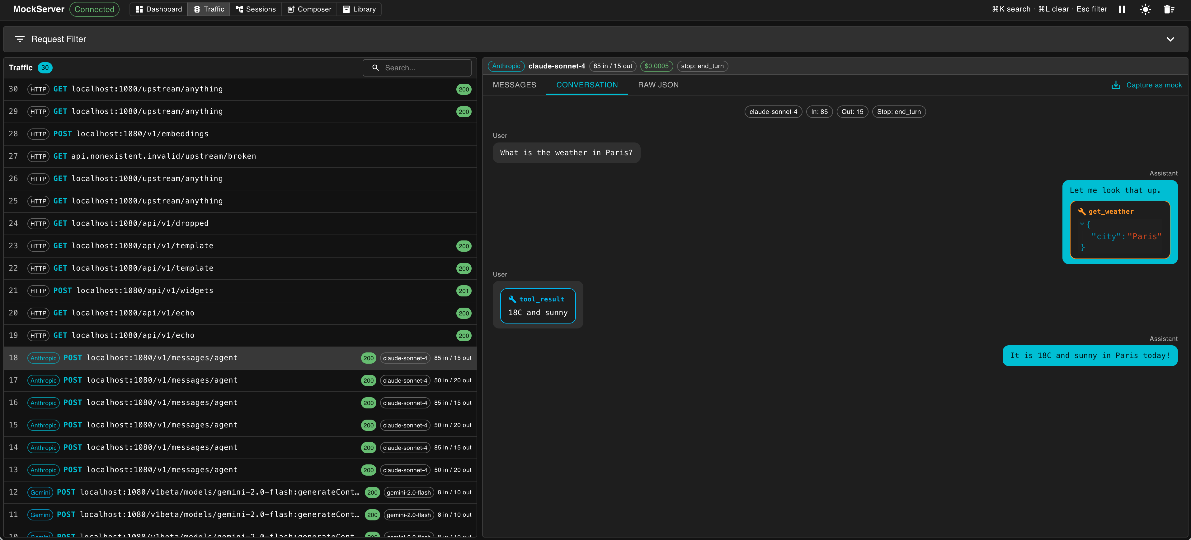This screenshot has height=540, width=1191.
Task: Open the Library tab
Action: coord(359,9)
